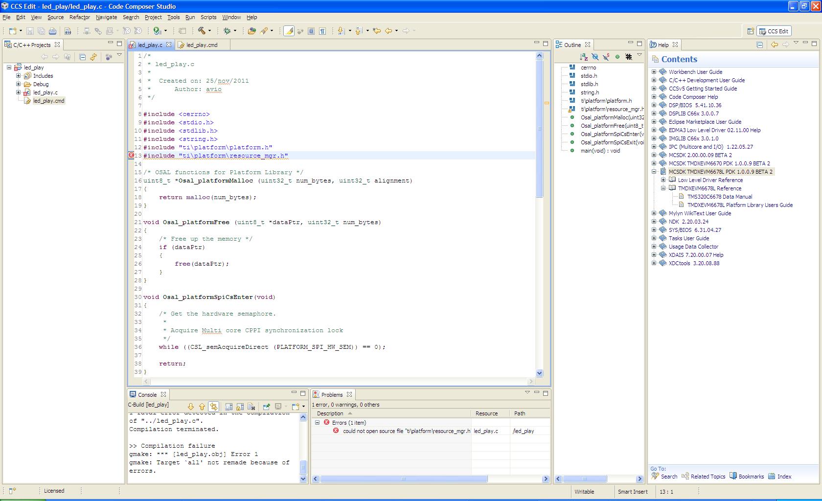Click the error marker on line 13

pyautogui.click(x=131, y=156)
